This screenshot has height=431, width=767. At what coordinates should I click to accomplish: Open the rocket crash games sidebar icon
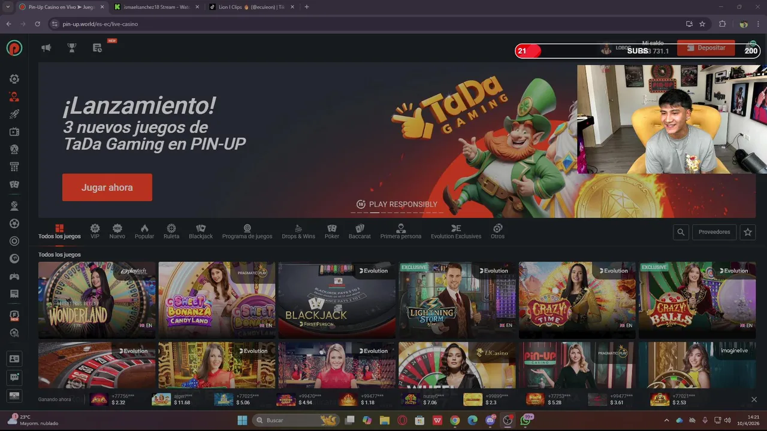point(14,114)
